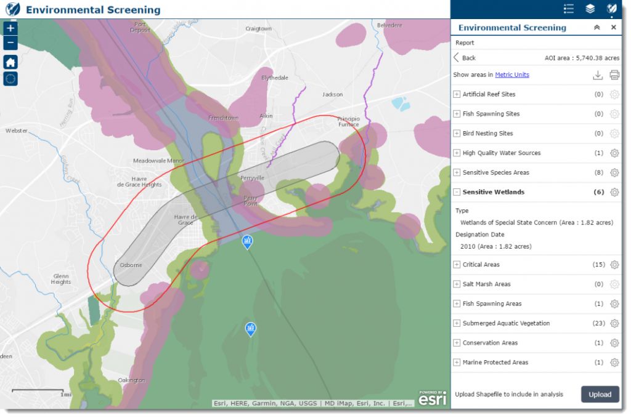
Task: Open settings gear for Bird Nesting Sites
Action: [614, 134]
